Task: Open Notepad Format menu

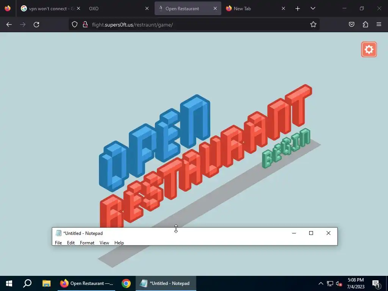Action: (87, 243)
